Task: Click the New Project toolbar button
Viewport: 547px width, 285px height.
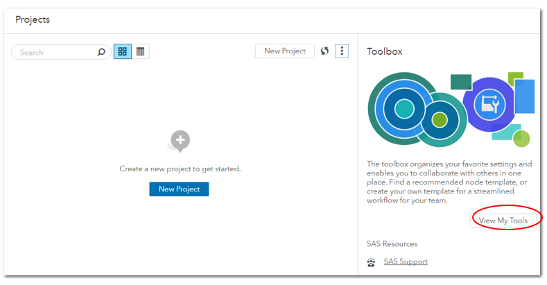Action: point(284,51)
